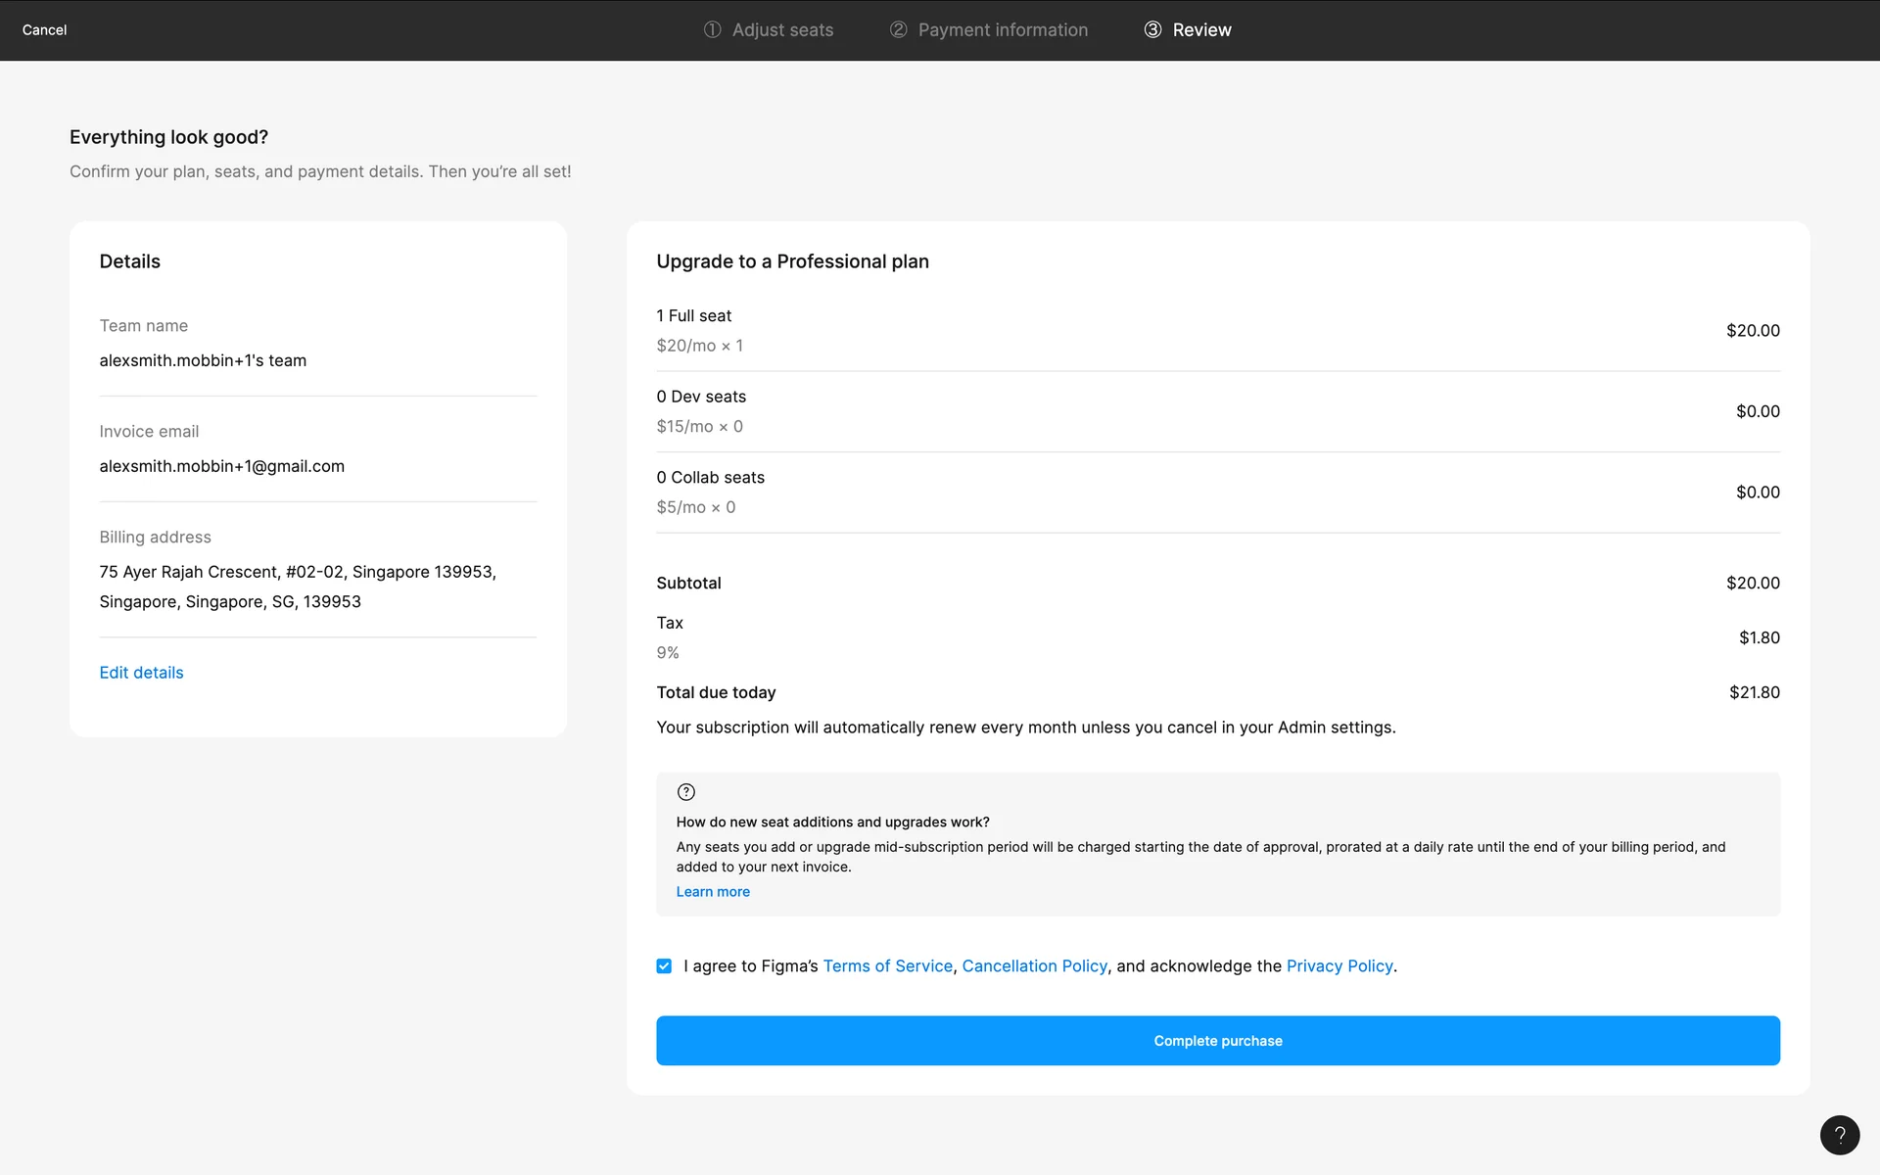Open Cancellation Policy link

[1034, 966]
